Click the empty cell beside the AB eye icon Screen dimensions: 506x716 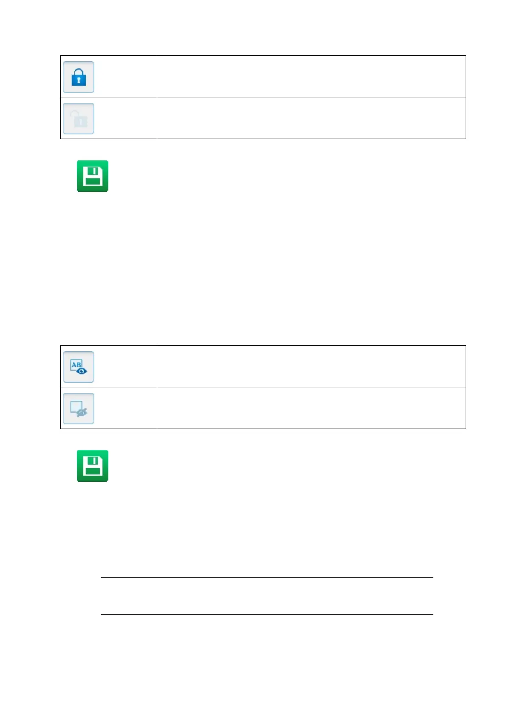(x=311, y=366)
